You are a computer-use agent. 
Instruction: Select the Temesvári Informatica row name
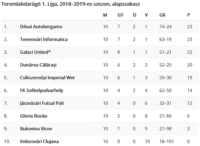coord(44,39)
